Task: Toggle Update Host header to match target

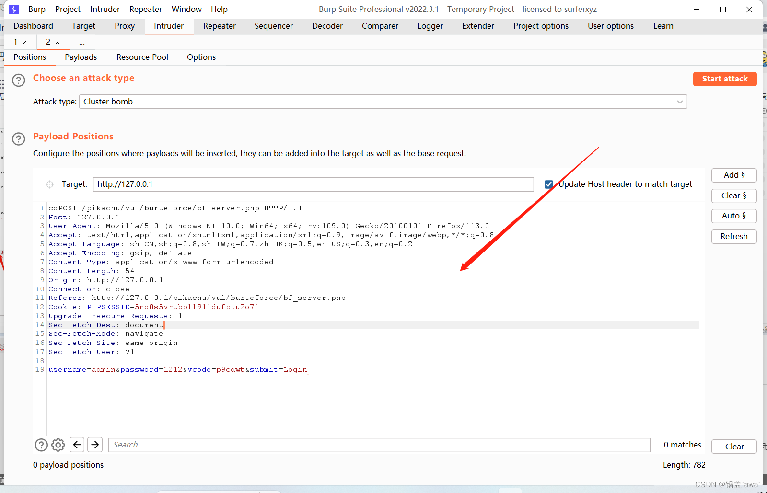Action: click(x=549, y=184)
